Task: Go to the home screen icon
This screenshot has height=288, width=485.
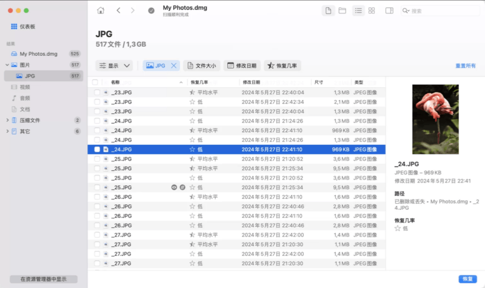Action: click(101, 10)
